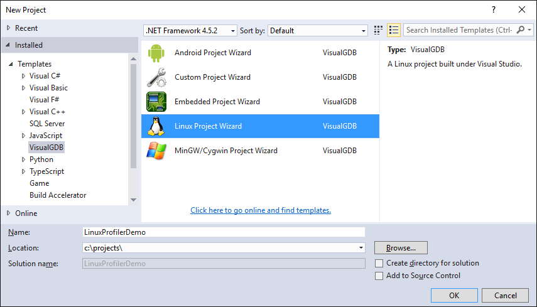Click the Browse... button
This screenshot has height=307, width=537.
coord(401,248)
